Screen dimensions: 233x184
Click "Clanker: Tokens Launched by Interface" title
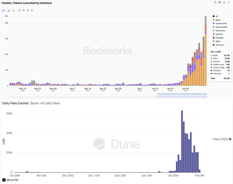27,3
